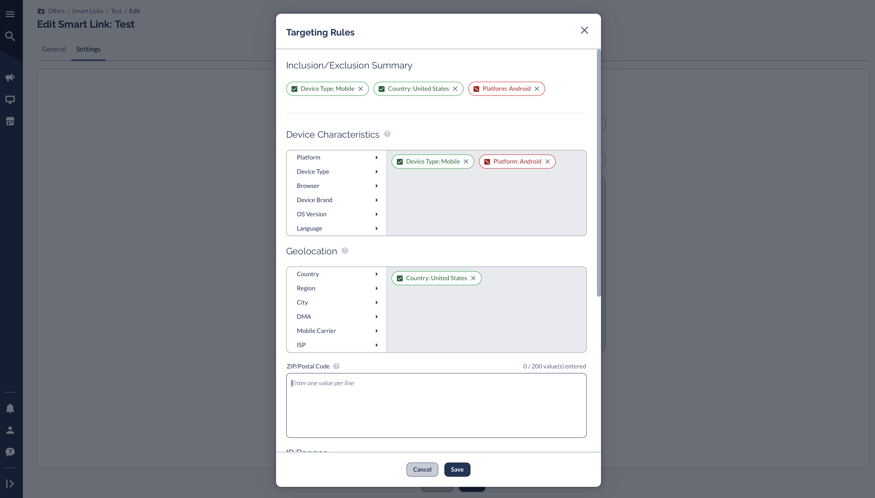Click the user profile icon
875x498 pixels.
(10, 430)
